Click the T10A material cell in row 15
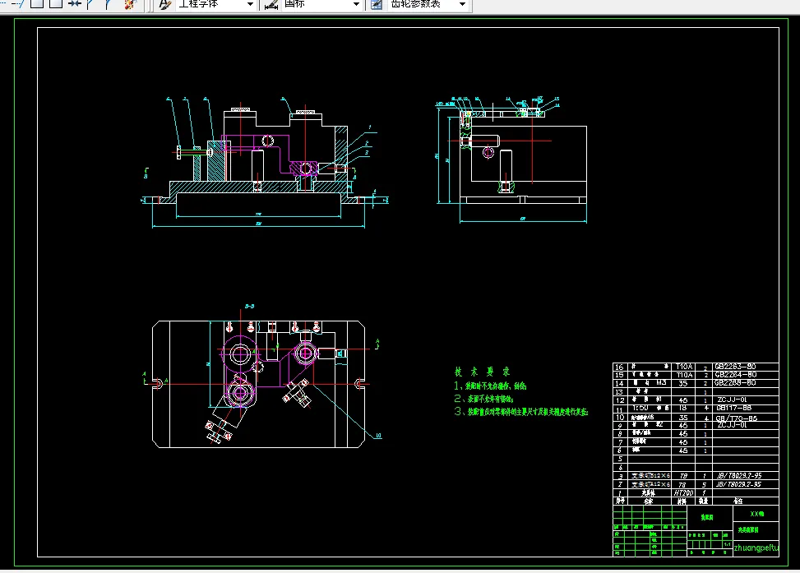The height and width of the screenshot is (573, 800). click(x=684, y=375)
